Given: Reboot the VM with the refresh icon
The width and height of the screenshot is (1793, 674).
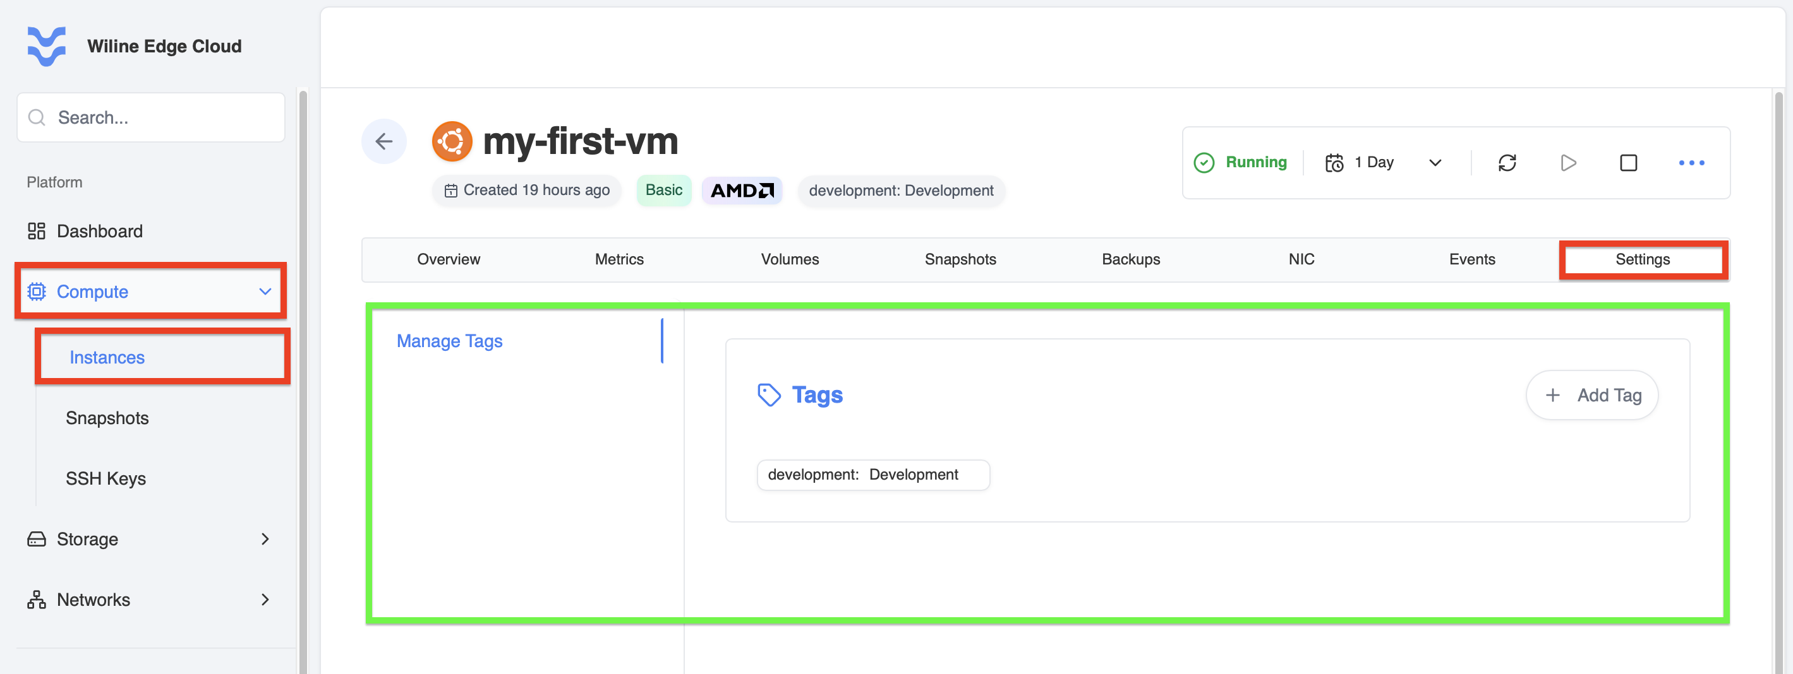Looking at the screenshot, I should (x=1507, y=163).
